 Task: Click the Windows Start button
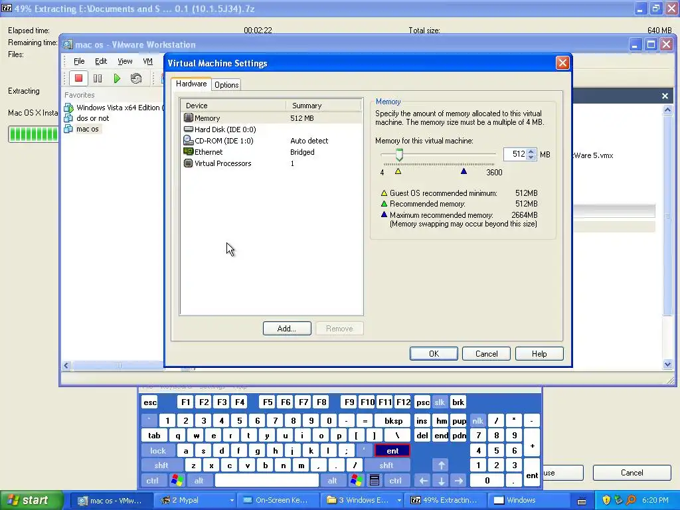point(31,500)
